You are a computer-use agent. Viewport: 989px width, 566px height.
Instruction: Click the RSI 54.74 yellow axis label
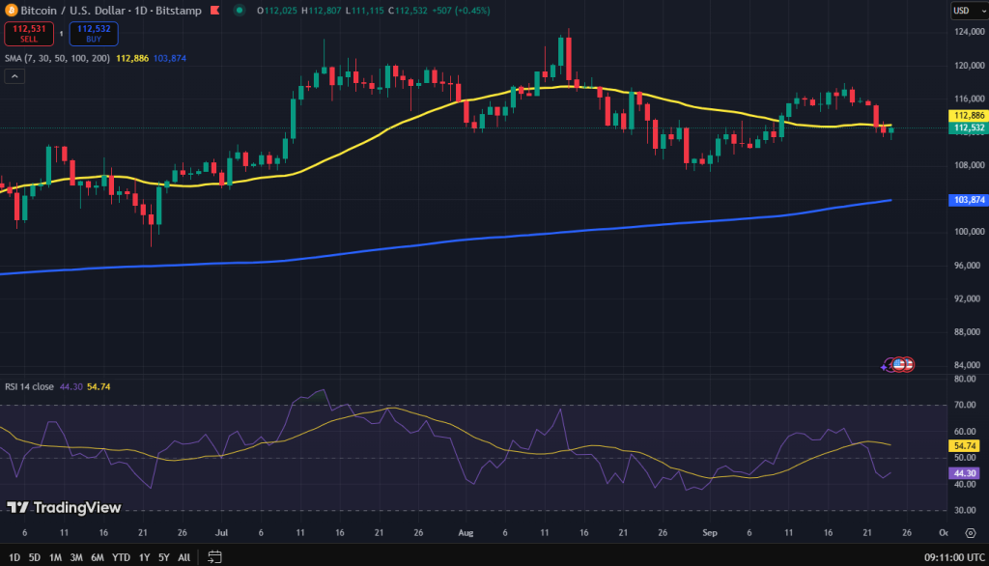tap(965, 445)
